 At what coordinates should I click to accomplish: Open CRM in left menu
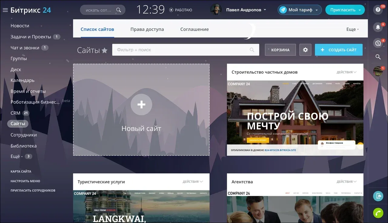[15, 113]
